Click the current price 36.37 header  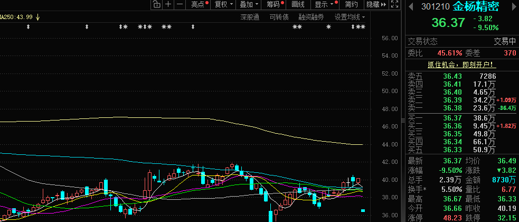coord(448,23)
